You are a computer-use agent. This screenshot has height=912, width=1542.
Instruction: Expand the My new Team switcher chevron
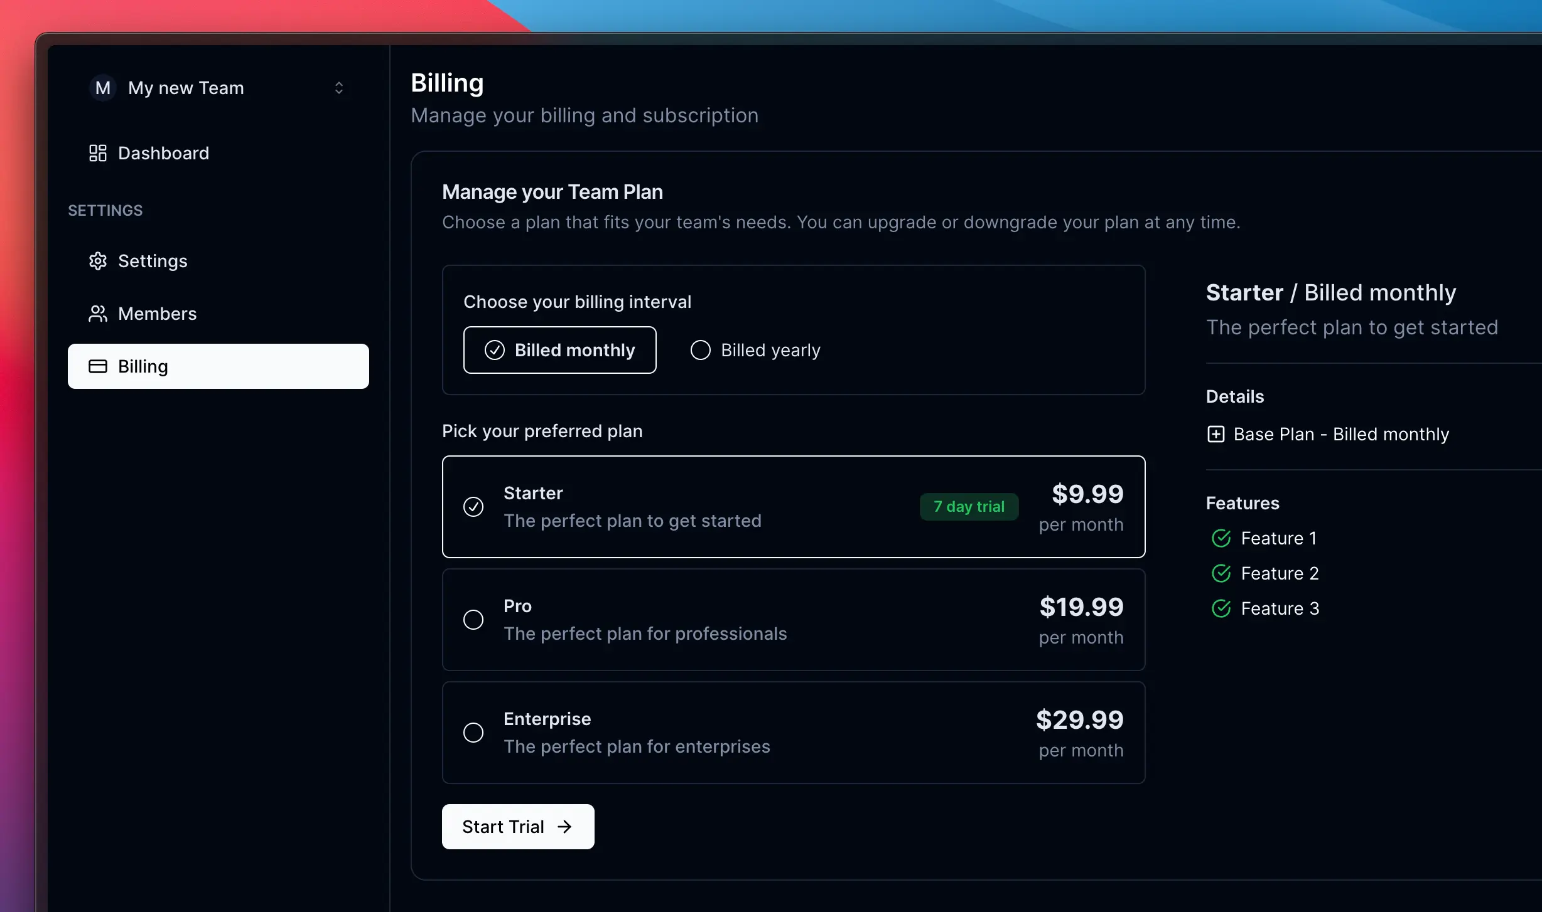pyautogui.click(x=339, y=88)
